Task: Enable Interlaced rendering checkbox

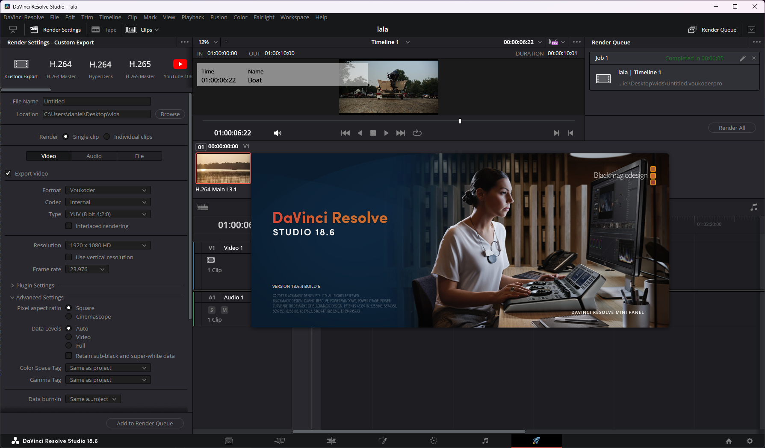Action: point(68,226)
